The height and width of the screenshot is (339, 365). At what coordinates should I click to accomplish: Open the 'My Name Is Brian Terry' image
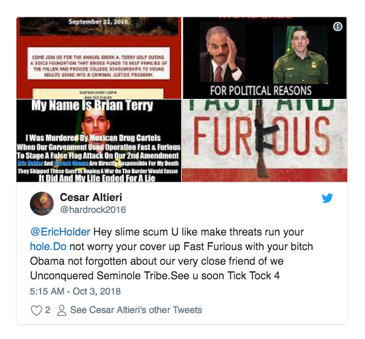click(x=99, y=141)
